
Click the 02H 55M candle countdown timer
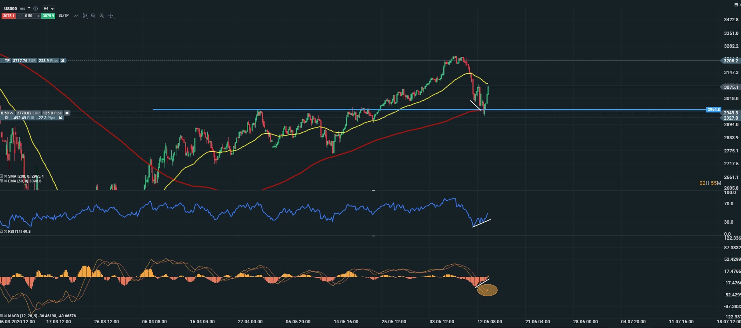[710, 183]
